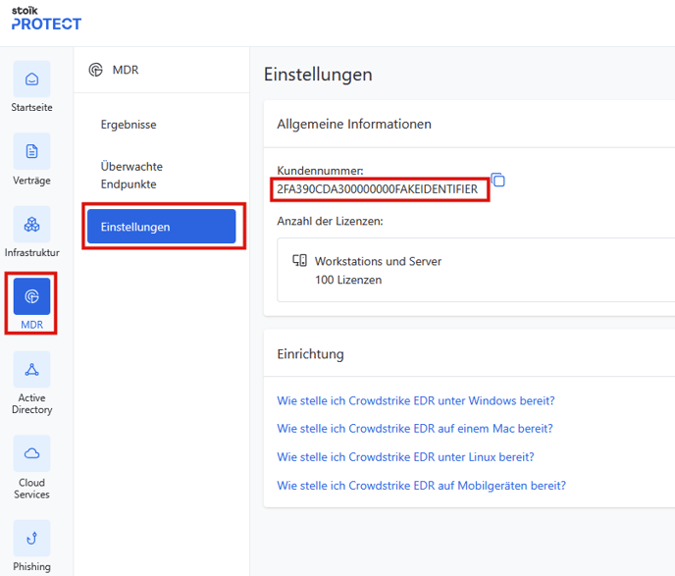Open Überwachte Endpunkte section
This screenshot has width=675, height=576.
tap(131, 176)
